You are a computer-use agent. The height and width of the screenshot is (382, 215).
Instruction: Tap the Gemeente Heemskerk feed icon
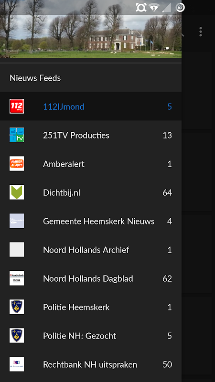click(17, 221)
